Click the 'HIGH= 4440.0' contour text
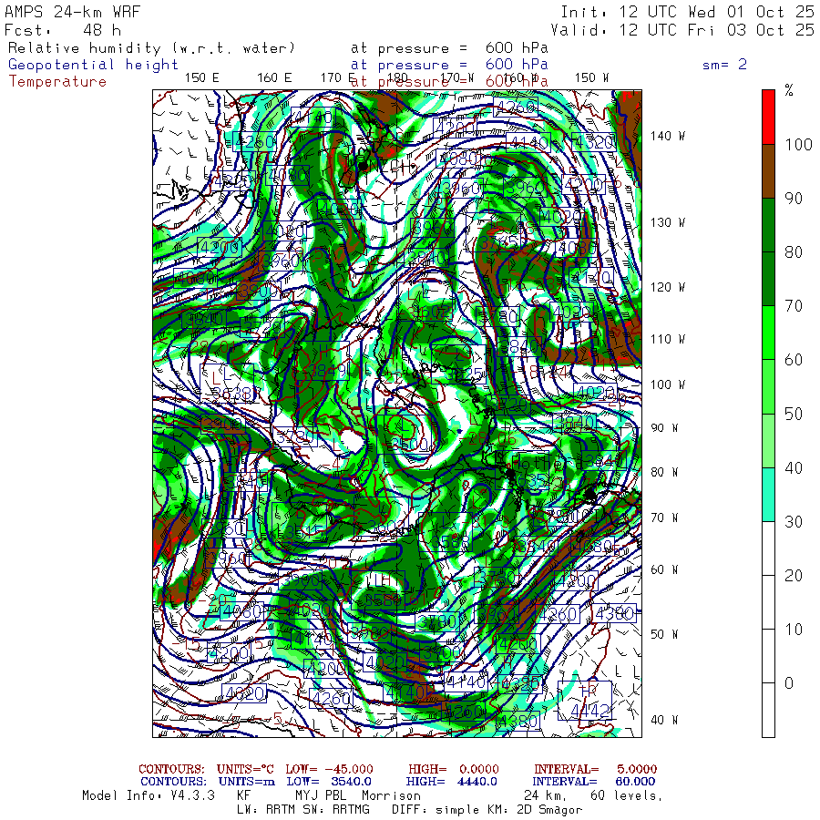Image resolution: width=820 pixels, height=820 pixels. [x=451, y=782]
